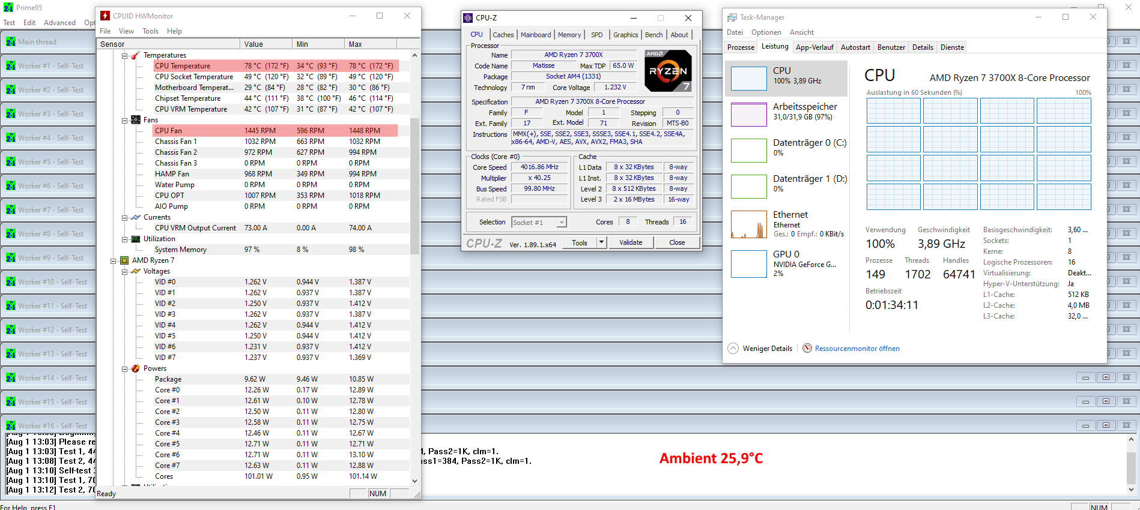Click the Task-Manager title bar icon
The image size is (1140, 510).
click(732, 17)
